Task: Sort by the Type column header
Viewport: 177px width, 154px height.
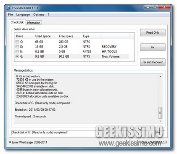Action: click(90, 36)
